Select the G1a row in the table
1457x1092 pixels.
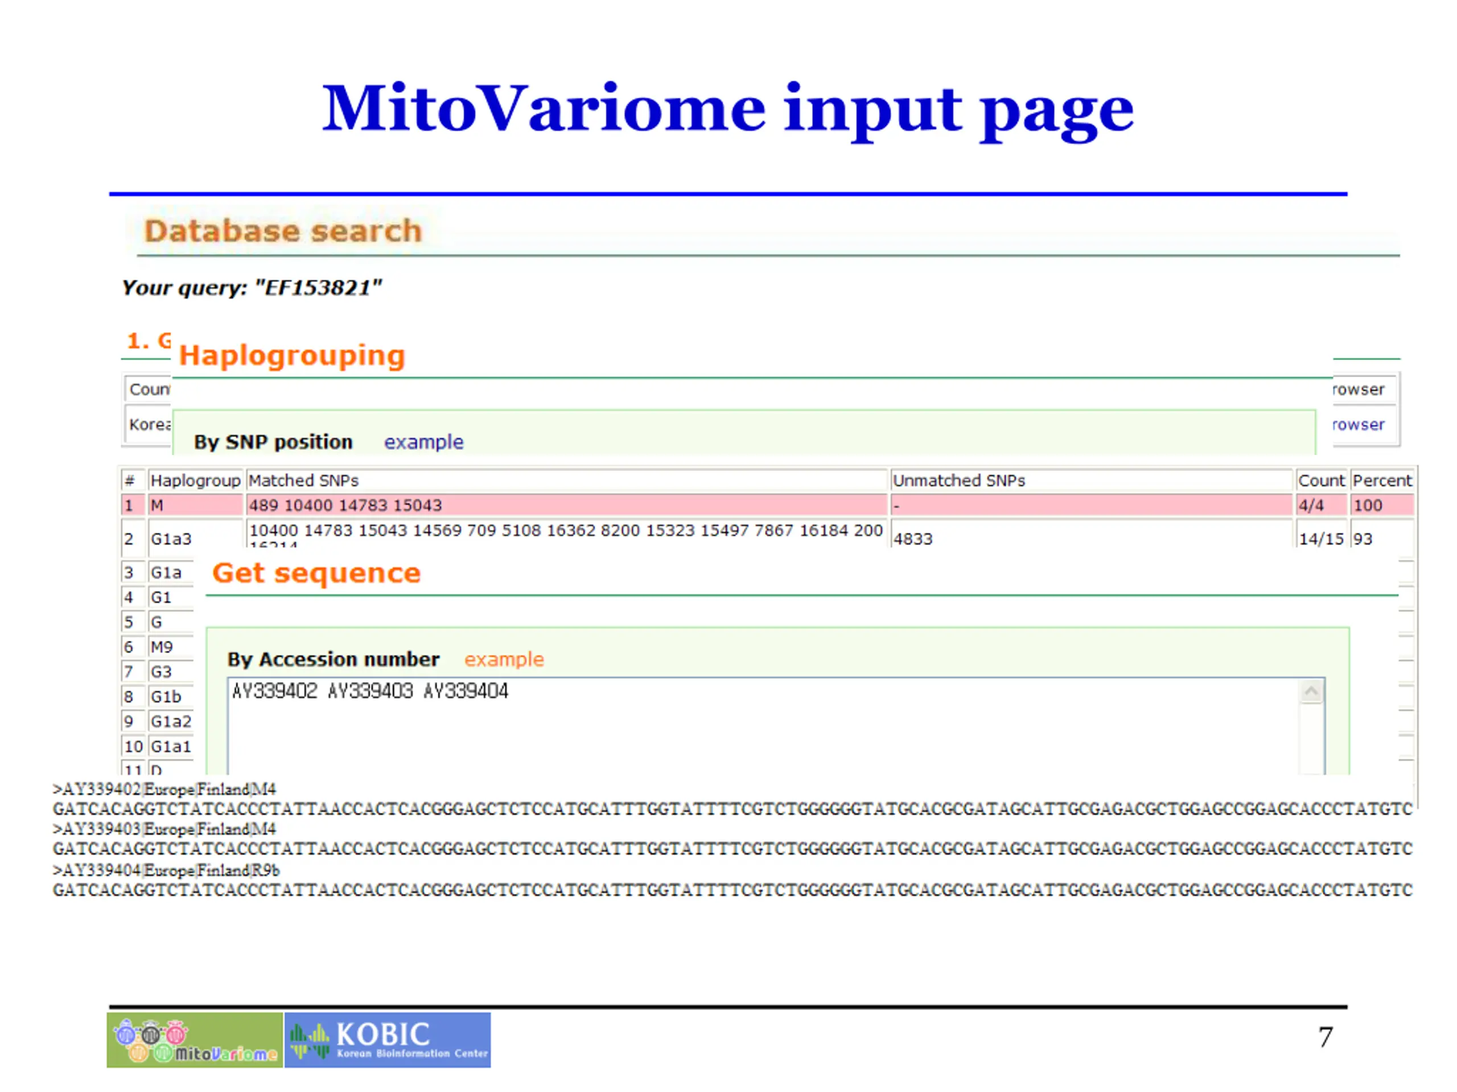[x=166, y=573]
